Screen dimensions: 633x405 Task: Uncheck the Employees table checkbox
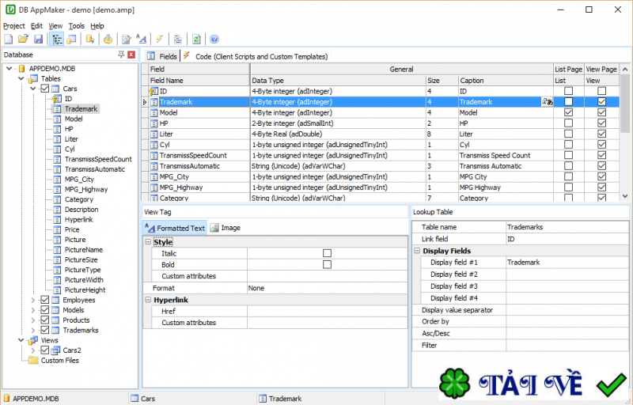[x=44, y=300]
